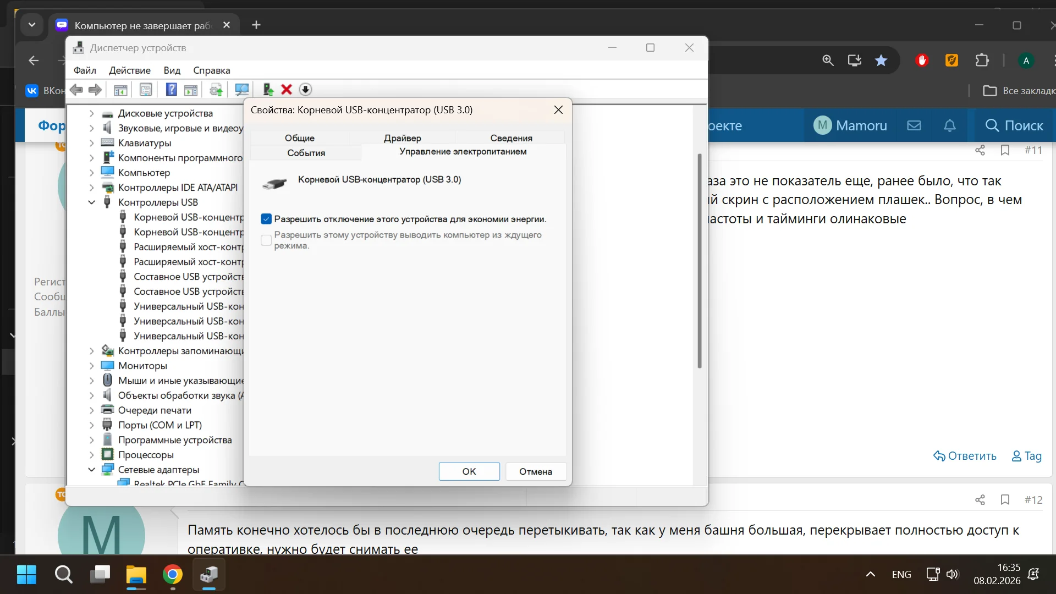Click the Help icon in Device Manager toolbar

click(x=172, y=90)
